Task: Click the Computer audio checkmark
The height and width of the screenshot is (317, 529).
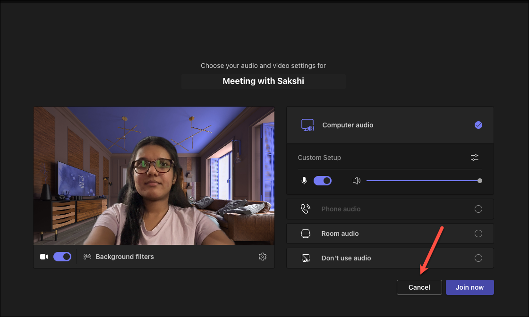Action: [x=478, y=125]
